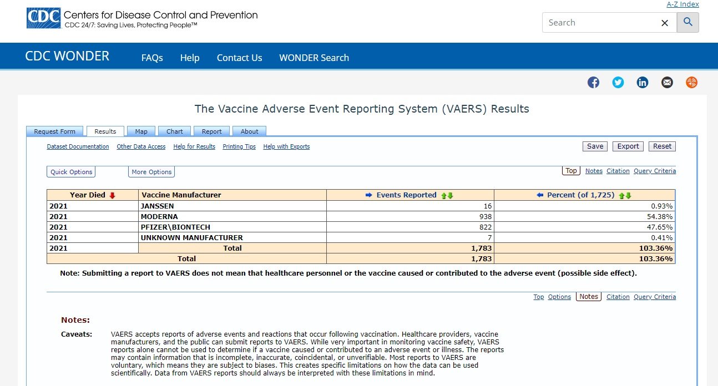
Task: Click the Export button
Action: [x=628, y=146]
